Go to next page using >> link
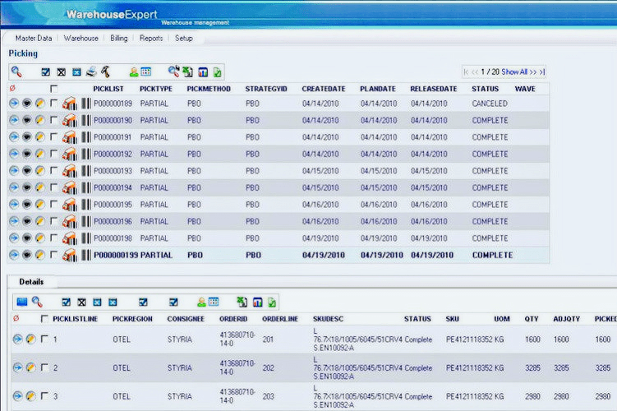 point(532,72)
